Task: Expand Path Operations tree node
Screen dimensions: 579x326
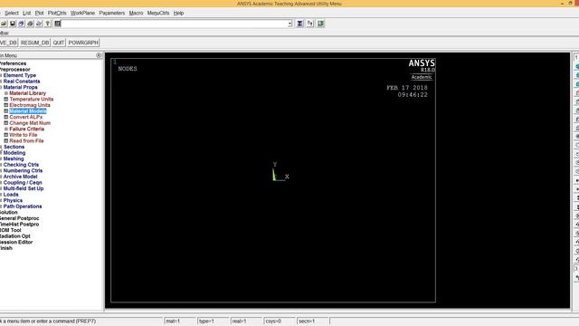Action: coord(23,206)
